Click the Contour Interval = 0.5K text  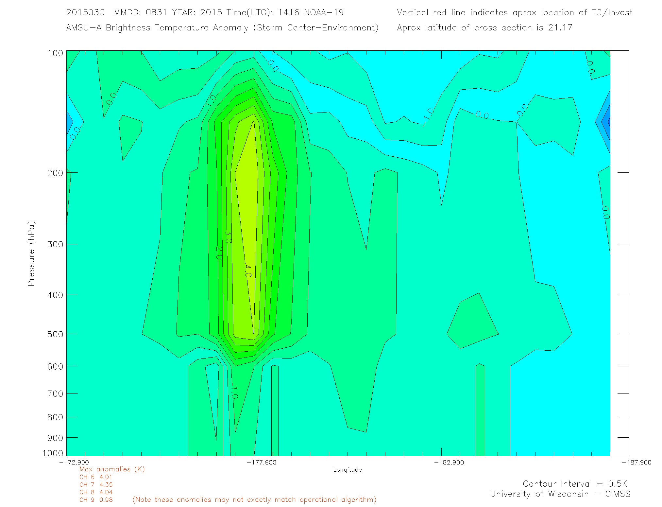(575, 484)
